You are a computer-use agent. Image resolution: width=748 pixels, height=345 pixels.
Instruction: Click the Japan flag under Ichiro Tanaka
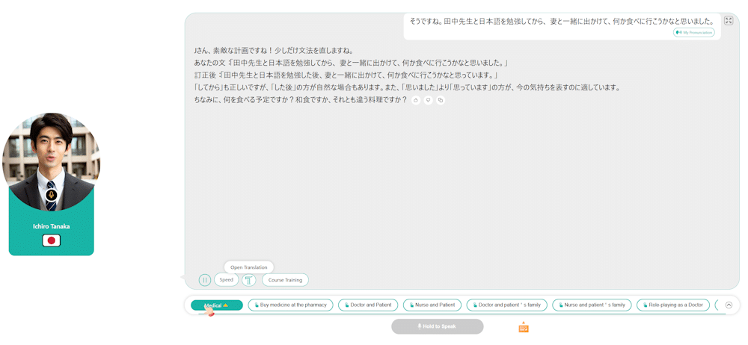(x=51, y=240)
